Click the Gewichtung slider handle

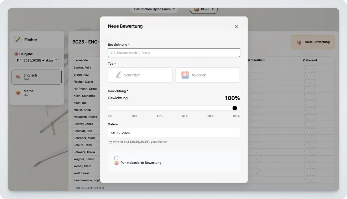pyautogui.click(x=235, y=108)
